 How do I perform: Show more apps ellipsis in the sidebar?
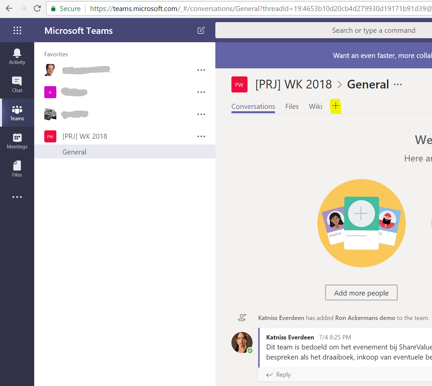(x=17, y=197)
